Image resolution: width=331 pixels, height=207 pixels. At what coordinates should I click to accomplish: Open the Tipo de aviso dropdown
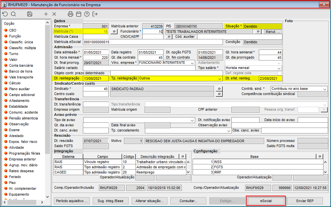click(x=192, y=120)
